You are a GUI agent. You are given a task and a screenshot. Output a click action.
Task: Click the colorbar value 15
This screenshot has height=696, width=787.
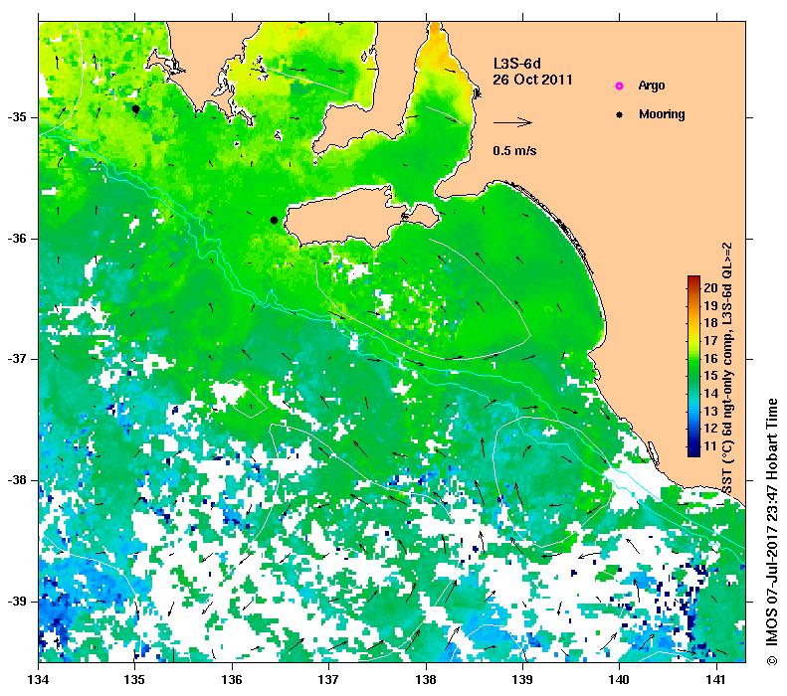coord(710,376)
